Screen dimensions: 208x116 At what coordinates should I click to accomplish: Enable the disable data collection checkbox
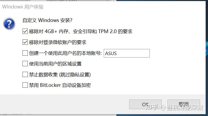(x=25, y=74)
